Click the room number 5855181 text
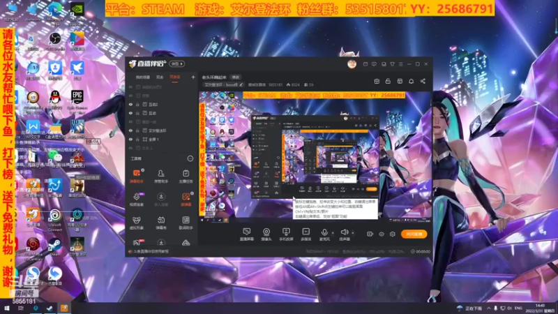 [x=24, y=301]
